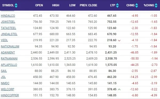160x99 pixels.
Task: Open the TATASTEEL symbol link
Action: (x=9, y=28)
